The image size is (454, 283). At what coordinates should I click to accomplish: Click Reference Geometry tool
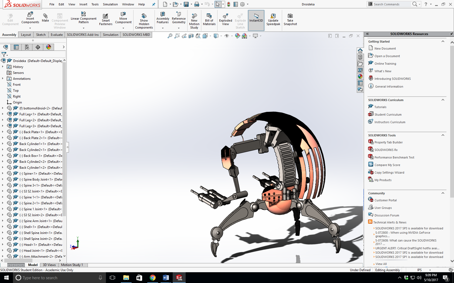(x=179, y=18)
